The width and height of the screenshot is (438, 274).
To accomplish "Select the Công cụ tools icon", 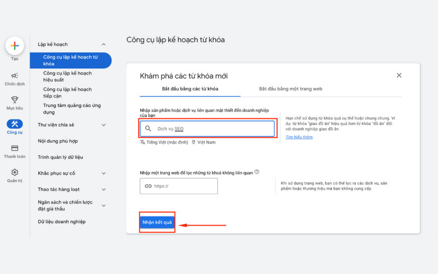I will tap(15, 124).
